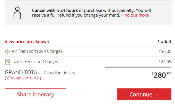Click the Canadian dollars currency text
175x105 pixels.
59,73
